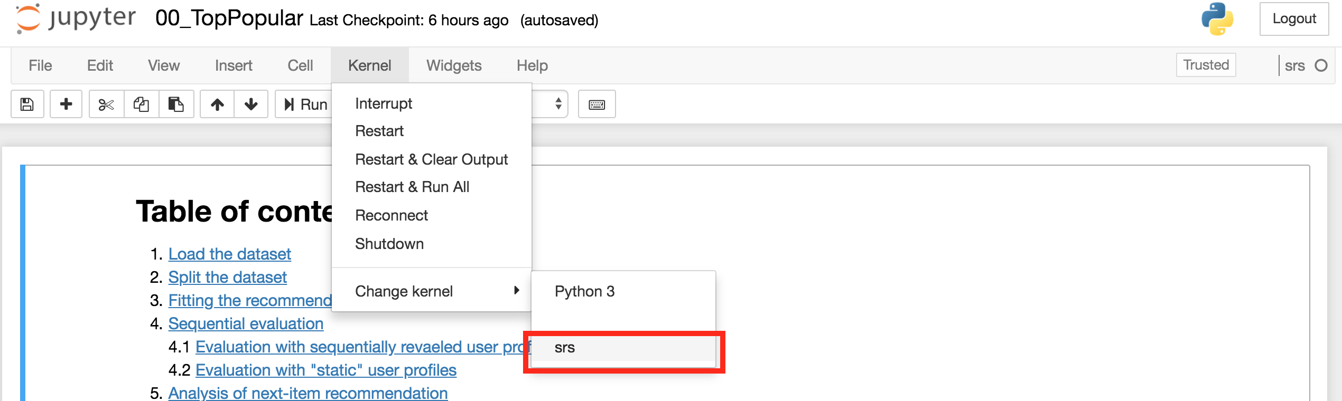The height and width of the screenshot is (401, 1342).
Task: Insert a cell below with the plus icon
Action: [x=66, y=104]
